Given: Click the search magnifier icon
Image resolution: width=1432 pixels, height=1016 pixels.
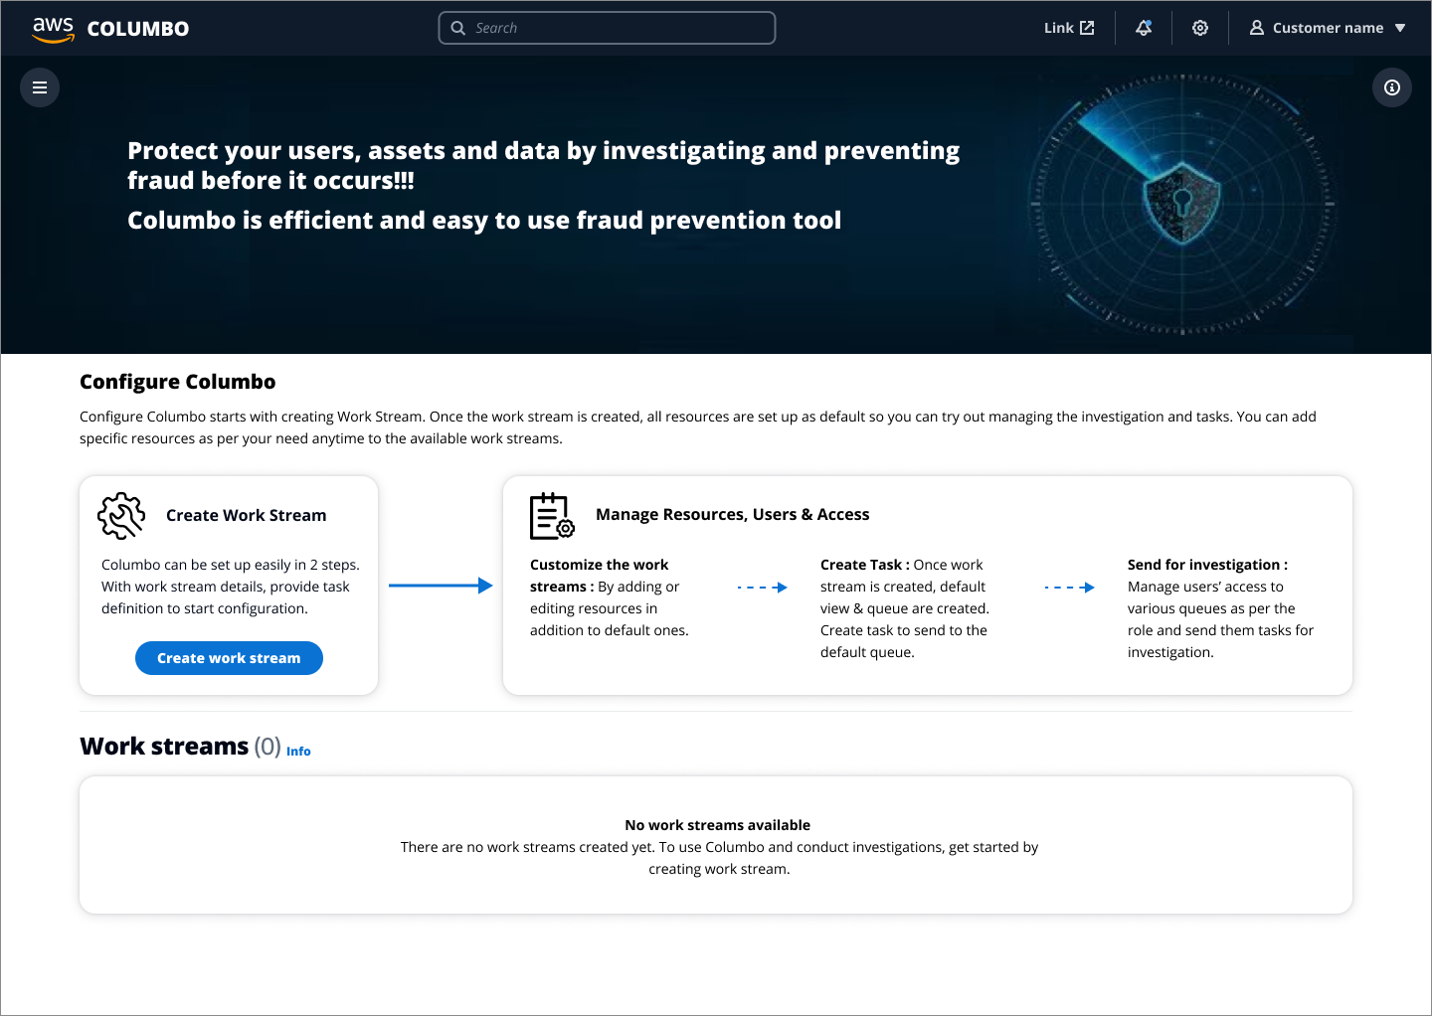Looking at the screenshot, I should 458,28.
